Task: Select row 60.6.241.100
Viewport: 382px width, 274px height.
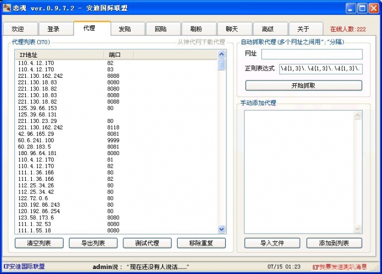Action: coord(116,140)
